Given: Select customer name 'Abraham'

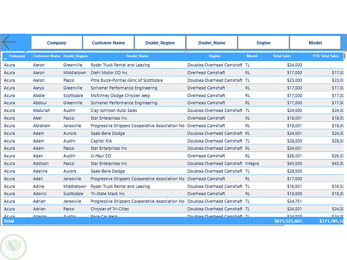Looking at the screenshot, I should pyautogui.click(x=42, y=125).
